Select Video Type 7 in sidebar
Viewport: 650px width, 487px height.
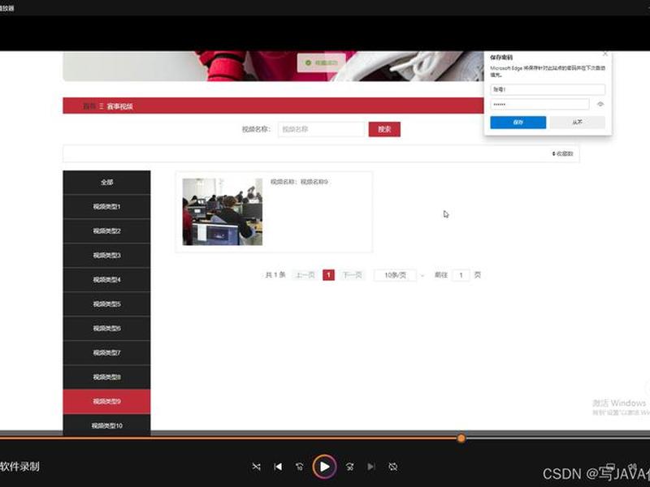coord(106,353)
